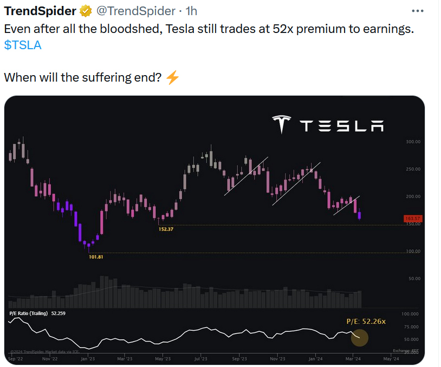Click the 101.81 low price label

[96, 257]
